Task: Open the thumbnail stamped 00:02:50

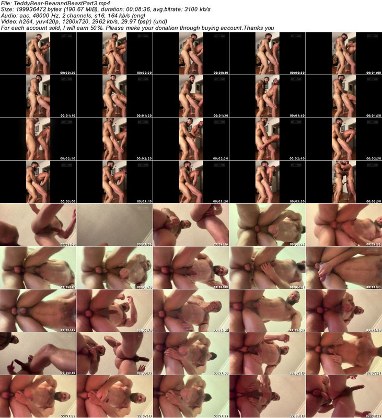Action: tap(343, 138)
